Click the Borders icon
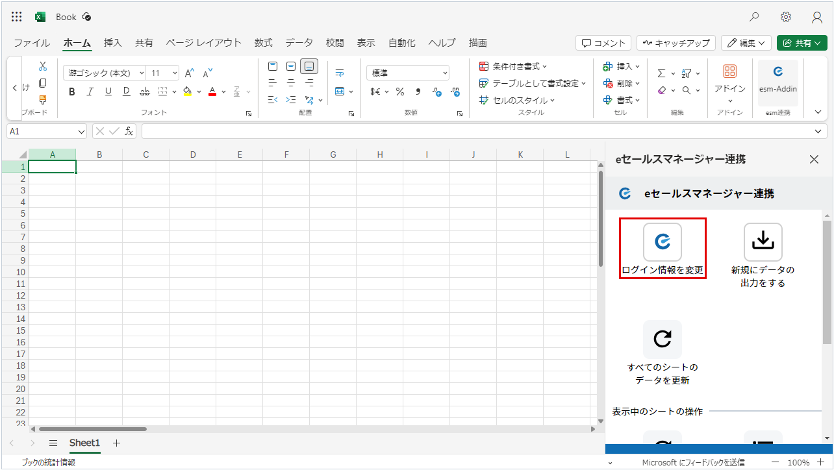Viewport: 834px width, 470px height. click(x=163, y=92)
